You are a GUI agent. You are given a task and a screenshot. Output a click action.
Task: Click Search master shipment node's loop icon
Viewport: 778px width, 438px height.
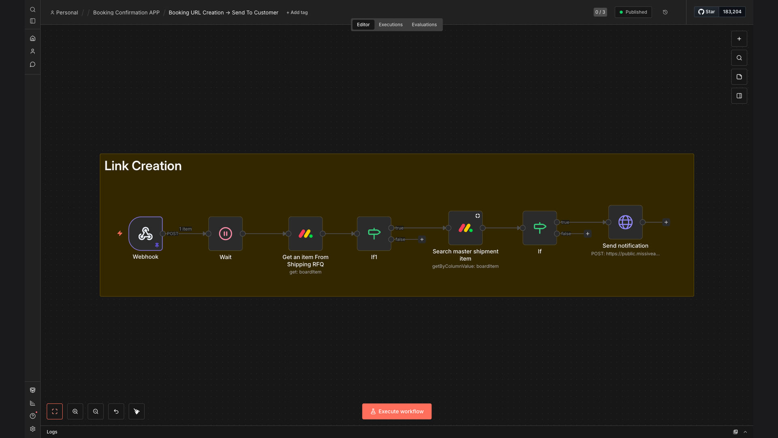pos(478,216)
